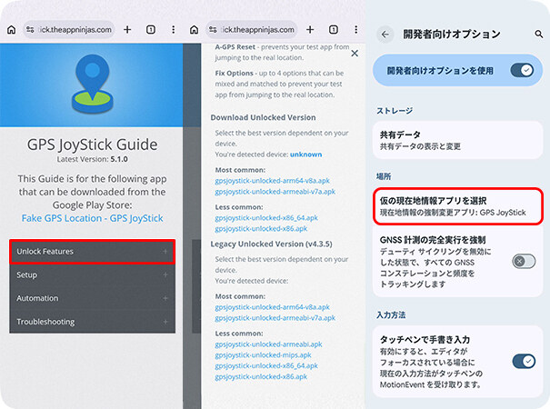Image resolution: width=550 pixels, height=409 pixels.
Task: Open 共有データ storage setting
Action: 458,140
